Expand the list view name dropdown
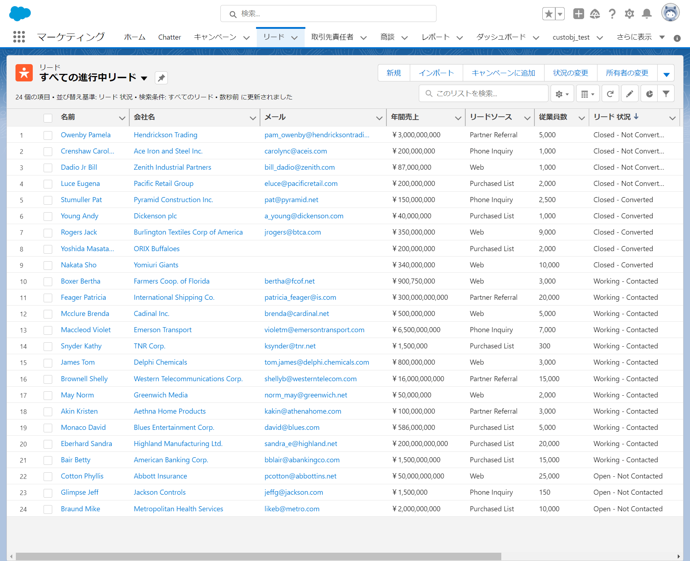This screenshot has height=561, width=690. (144, 78)
